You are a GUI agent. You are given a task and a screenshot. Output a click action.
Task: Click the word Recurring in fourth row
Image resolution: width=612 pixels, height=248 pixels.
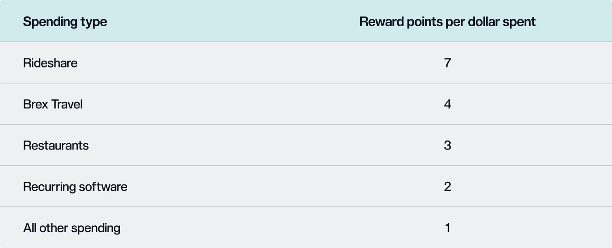click(49, 187)
